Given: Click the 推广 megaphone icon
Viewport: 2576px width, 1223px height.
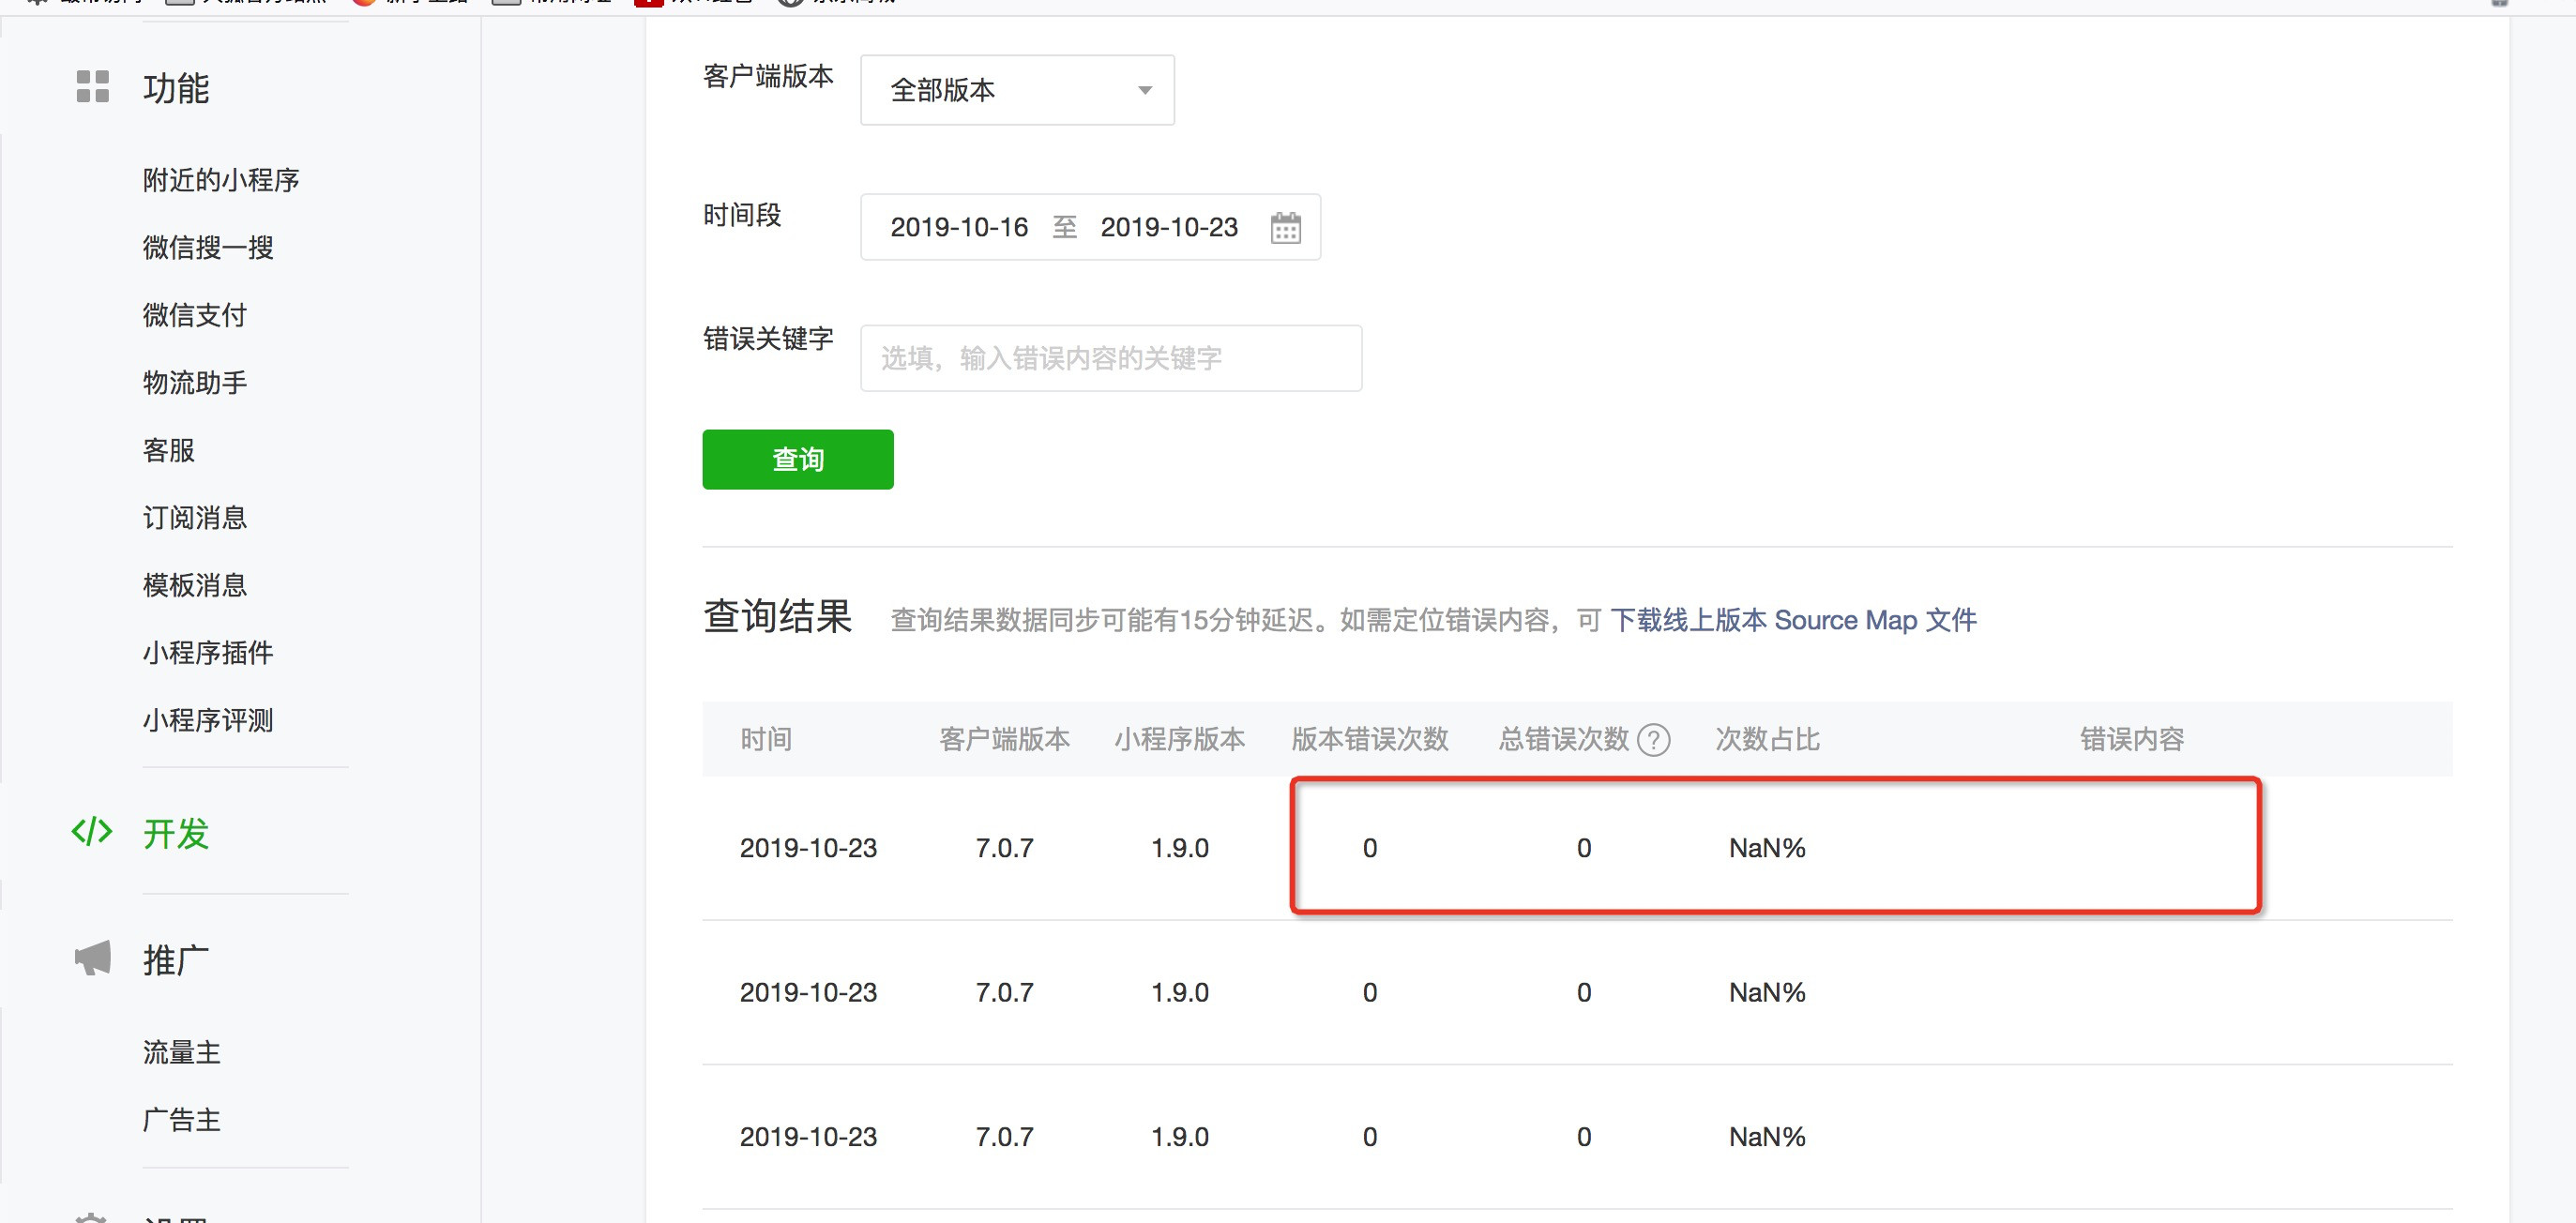Looking at the screenshot, I should 93,957.
